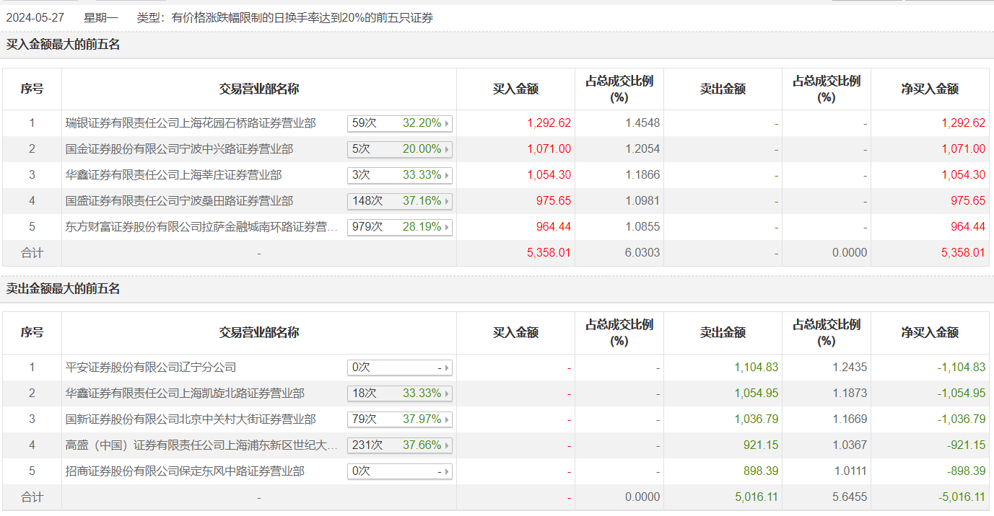The width and height of the screenshot is (994, 516).
Task: Open the 0次 dropdown for 招商证券保定东风中路
Action: (x=400, y=471)
